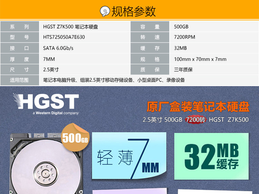Click the orange 原厂盒装笔记本硬盘 headline
This screenshot has height=194, width=259.
pyautogui.click(x=198, y=107)
